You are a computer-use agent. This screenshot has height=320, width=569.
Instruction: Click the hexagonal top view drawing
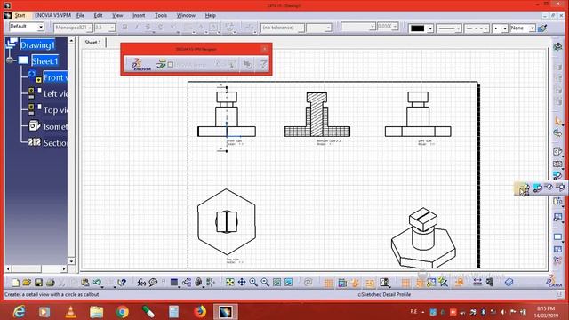[227, 221]
